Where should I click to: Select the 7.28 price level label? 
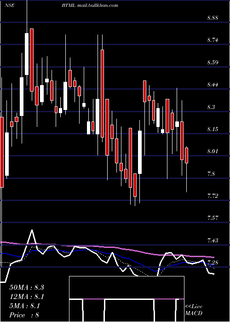pyautogui.click(x=213, y=263)
